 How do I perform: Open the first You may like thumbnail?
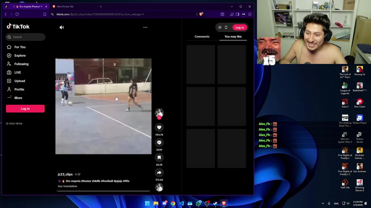pyautogui.click(x=201, y=64)
